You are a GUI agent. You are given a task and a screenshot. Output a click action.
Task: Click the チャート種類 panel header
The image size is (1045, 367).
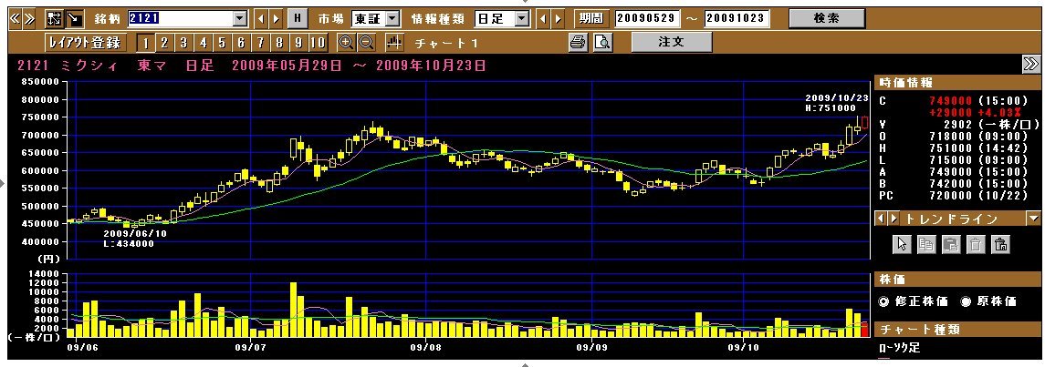(957, 329)
